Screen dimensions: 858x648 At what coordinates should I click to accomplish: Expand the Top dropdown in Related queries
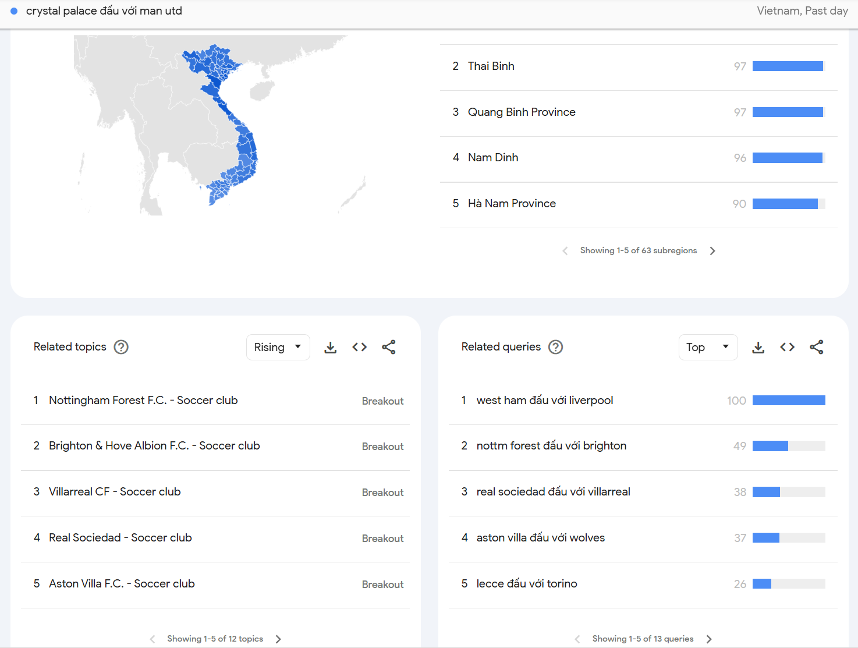point(708,348)
